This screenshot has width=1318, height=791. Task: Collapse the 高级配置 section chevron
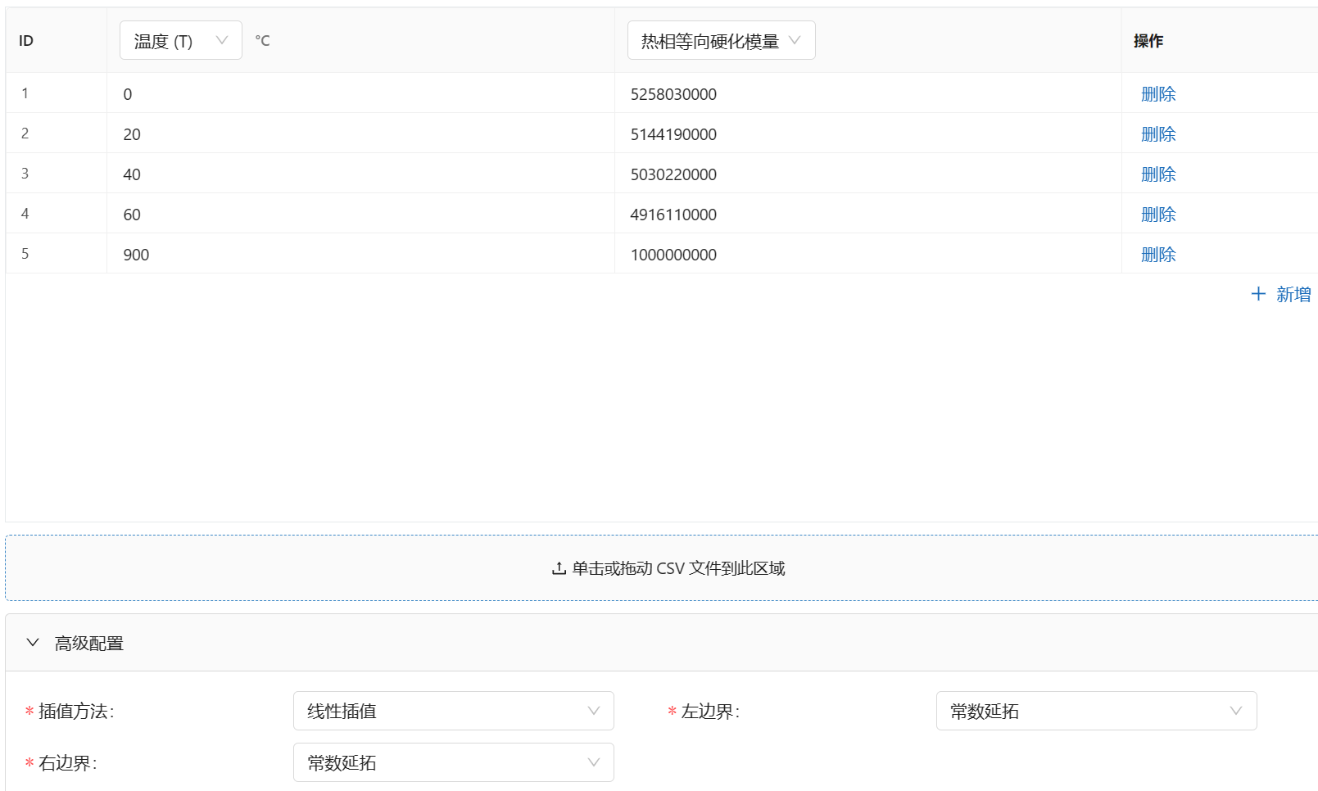[x=33, y=643]
